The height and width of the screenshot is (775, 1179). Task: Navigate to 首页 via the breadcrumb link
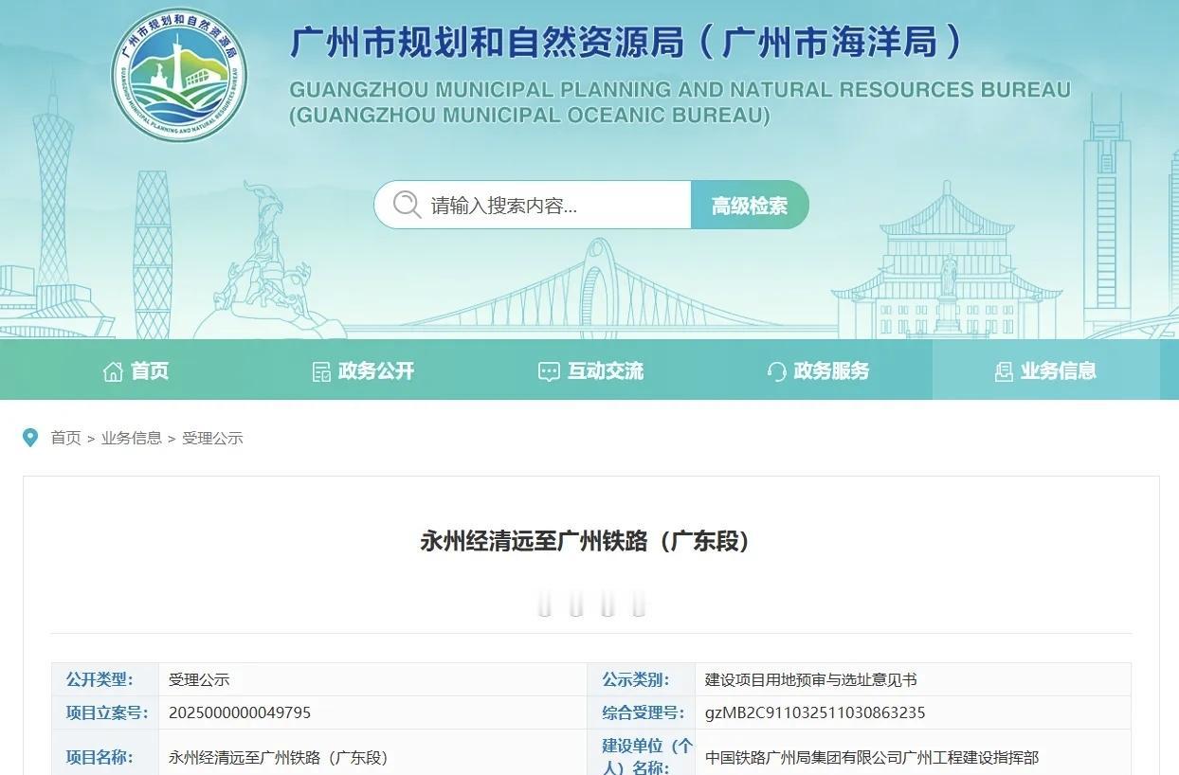[x=63, y=438]
